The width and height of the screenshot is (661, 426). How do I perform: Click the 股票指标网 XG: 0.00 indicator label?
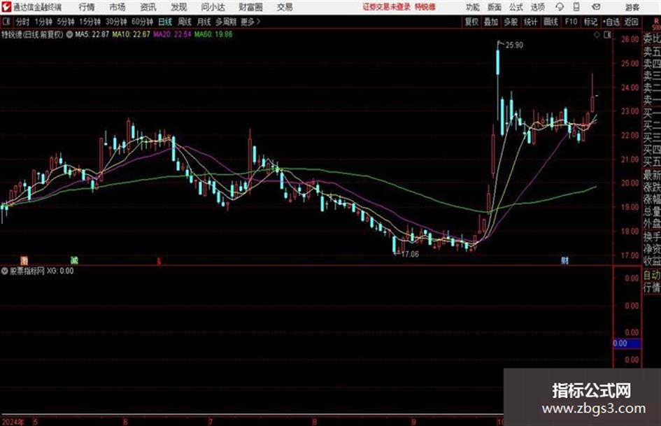click(x=42, y=271)
